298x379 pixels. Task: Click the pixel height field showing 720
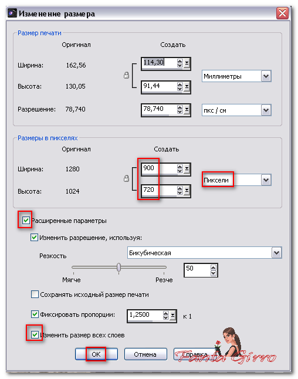coord(159,191)
